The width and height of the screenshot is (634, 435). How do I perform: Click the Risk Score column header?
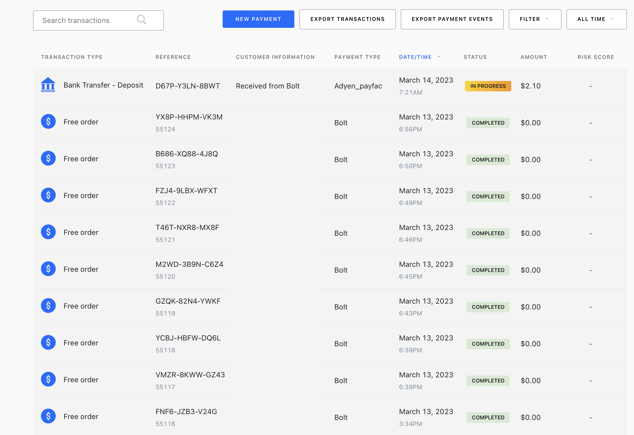596,57
